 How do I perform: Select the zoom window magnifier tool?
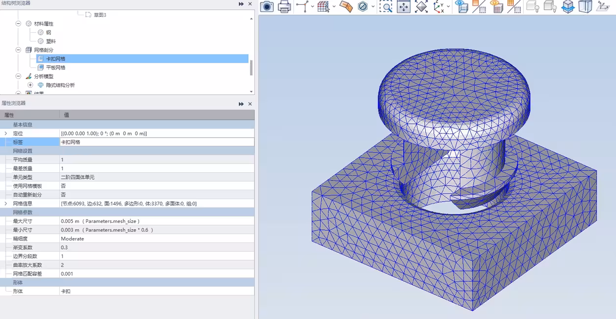(x=386, y=6)
